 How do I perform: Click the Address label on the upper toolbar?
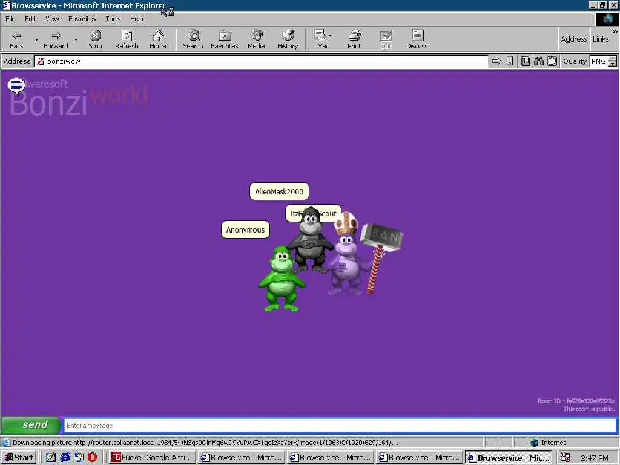tap(574, 39)
